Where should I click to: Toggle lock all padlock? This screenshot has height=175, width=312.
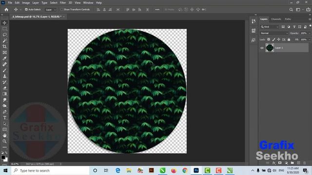[289, 39]
